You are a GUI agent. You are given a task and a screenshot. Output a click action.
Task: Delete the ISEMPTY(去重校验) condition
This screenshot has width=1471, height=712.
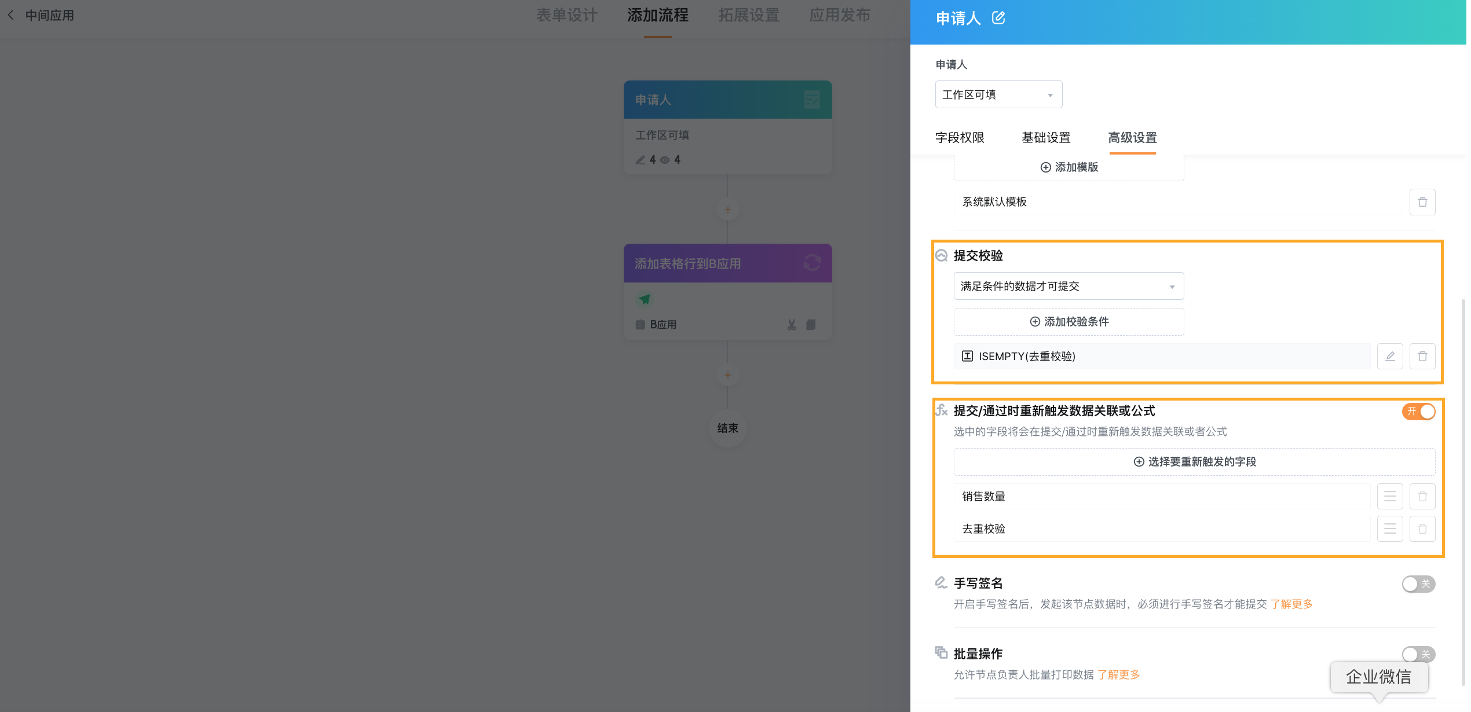(x=1422, y=356)
